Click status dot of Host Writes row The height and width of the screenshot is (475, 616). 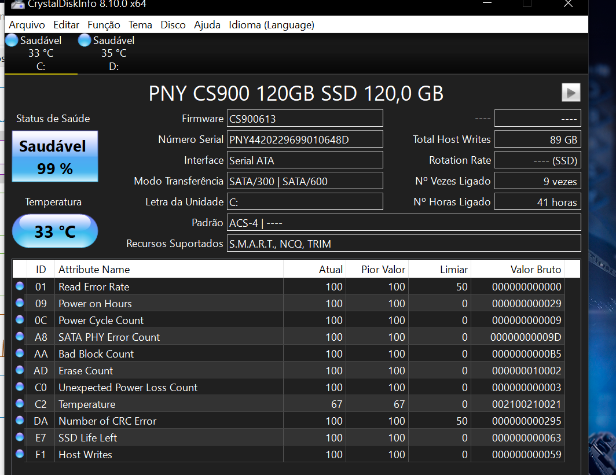[20, 454]
